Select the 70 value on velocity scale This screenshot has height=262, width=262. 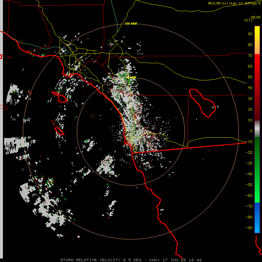coord(250,56)
